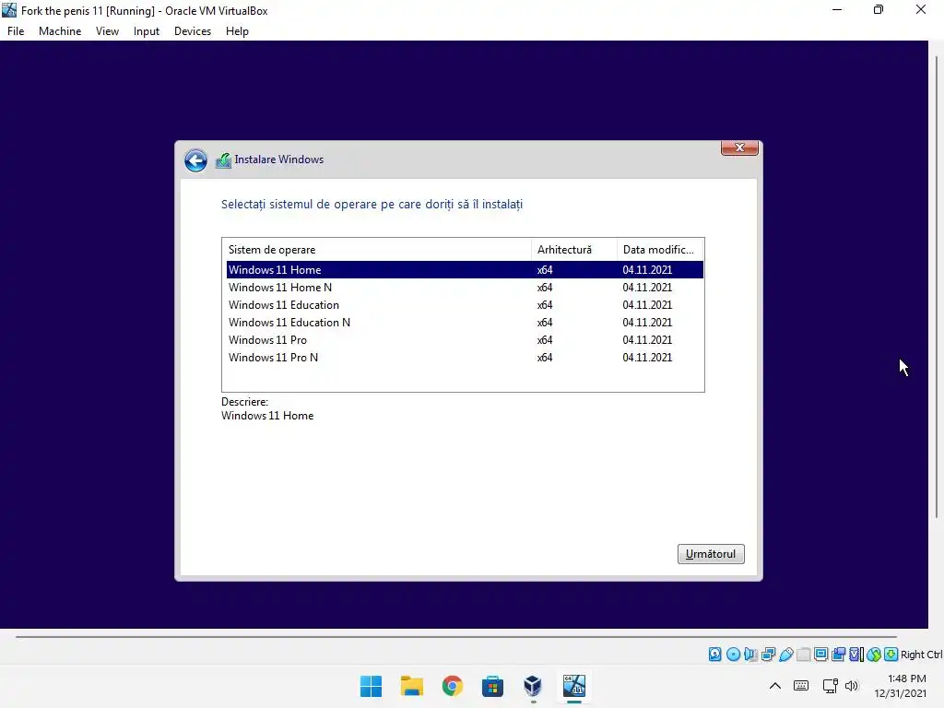Select Windows 11 Pro N row
The height and width of the screenshot is (708, 944).
[x=465, y=357]
